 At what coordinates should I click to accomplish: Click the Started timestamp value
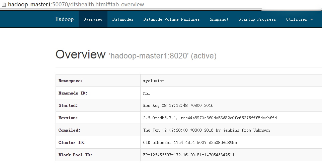[x=178, y=106]
